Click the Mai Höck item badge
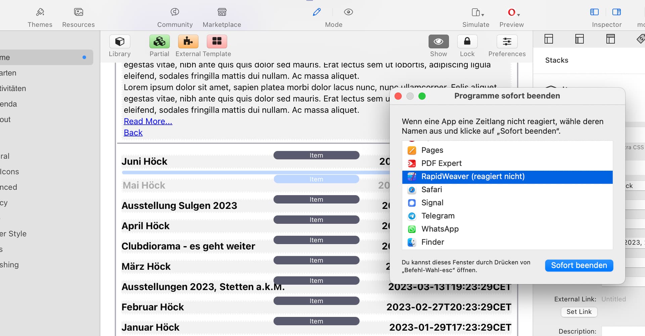 (316, 179)
